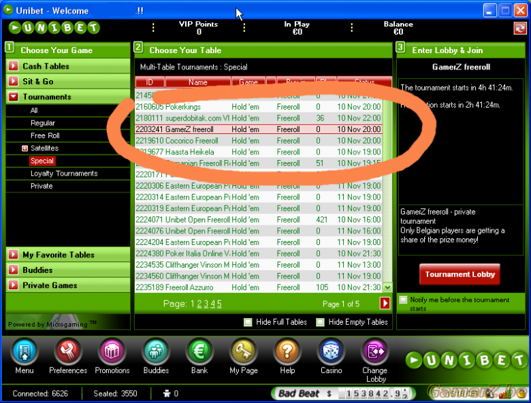Select row 2224076 Unibet Open Freeroll

259,231
